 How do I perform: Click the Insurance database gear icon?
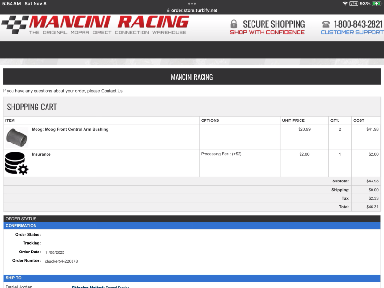tap(17, 163)
